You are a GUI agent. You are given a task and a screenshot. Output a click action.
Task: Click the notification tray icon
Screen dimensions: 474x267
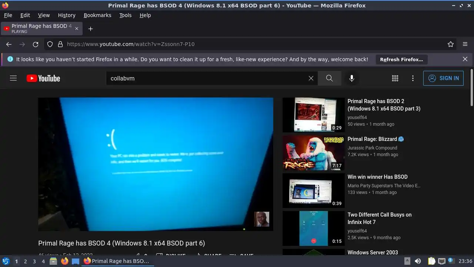click(451, 261)
